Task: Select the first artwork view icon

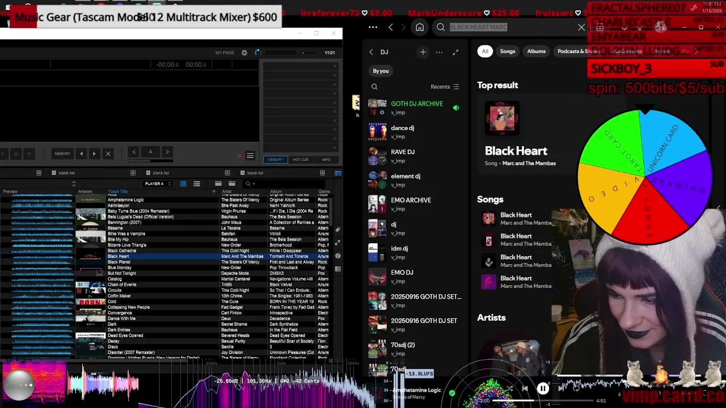Action: point(218,184)
